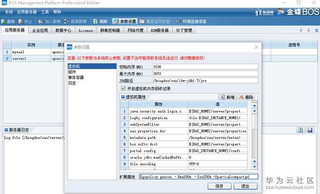Click the 退出 exit button
The image size is (320, 194).
click(x=245, y=186)
